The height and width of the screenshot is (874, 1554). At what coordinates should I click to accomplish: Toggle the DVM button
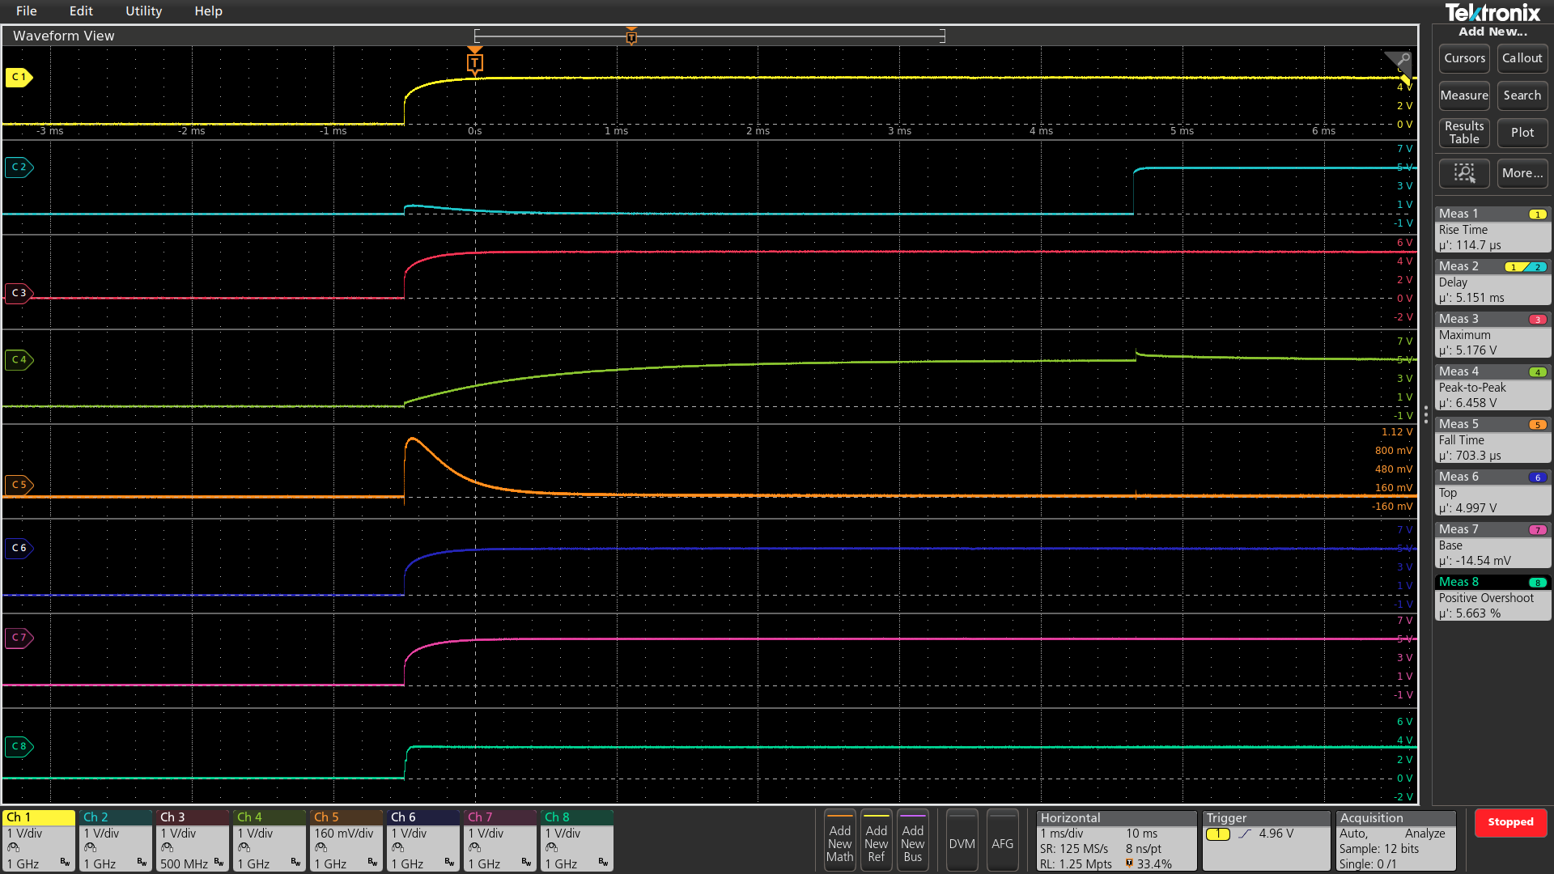(962, 842)
